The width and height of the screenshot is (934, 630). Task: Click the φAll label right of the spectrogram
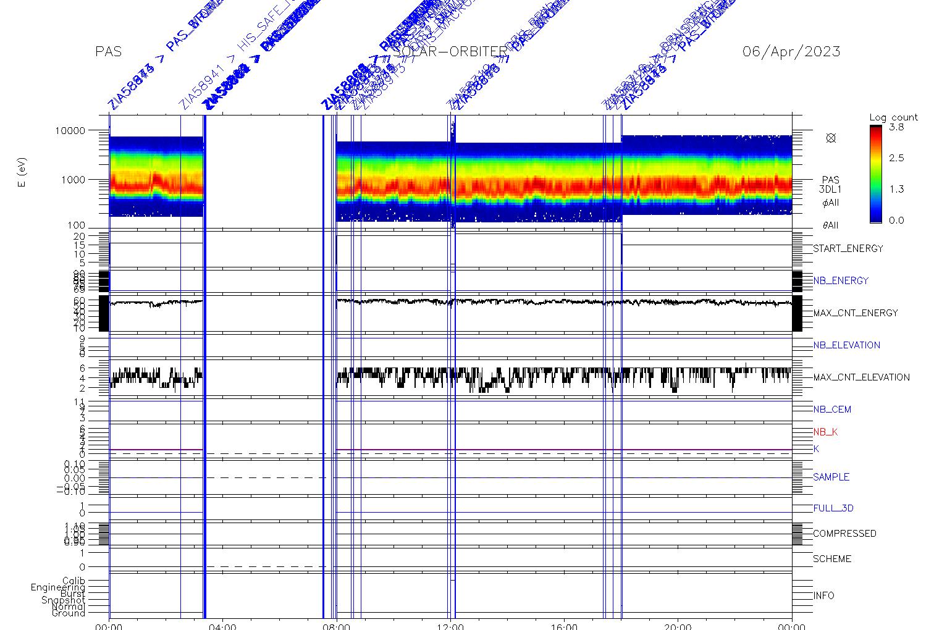pos(830,203)
